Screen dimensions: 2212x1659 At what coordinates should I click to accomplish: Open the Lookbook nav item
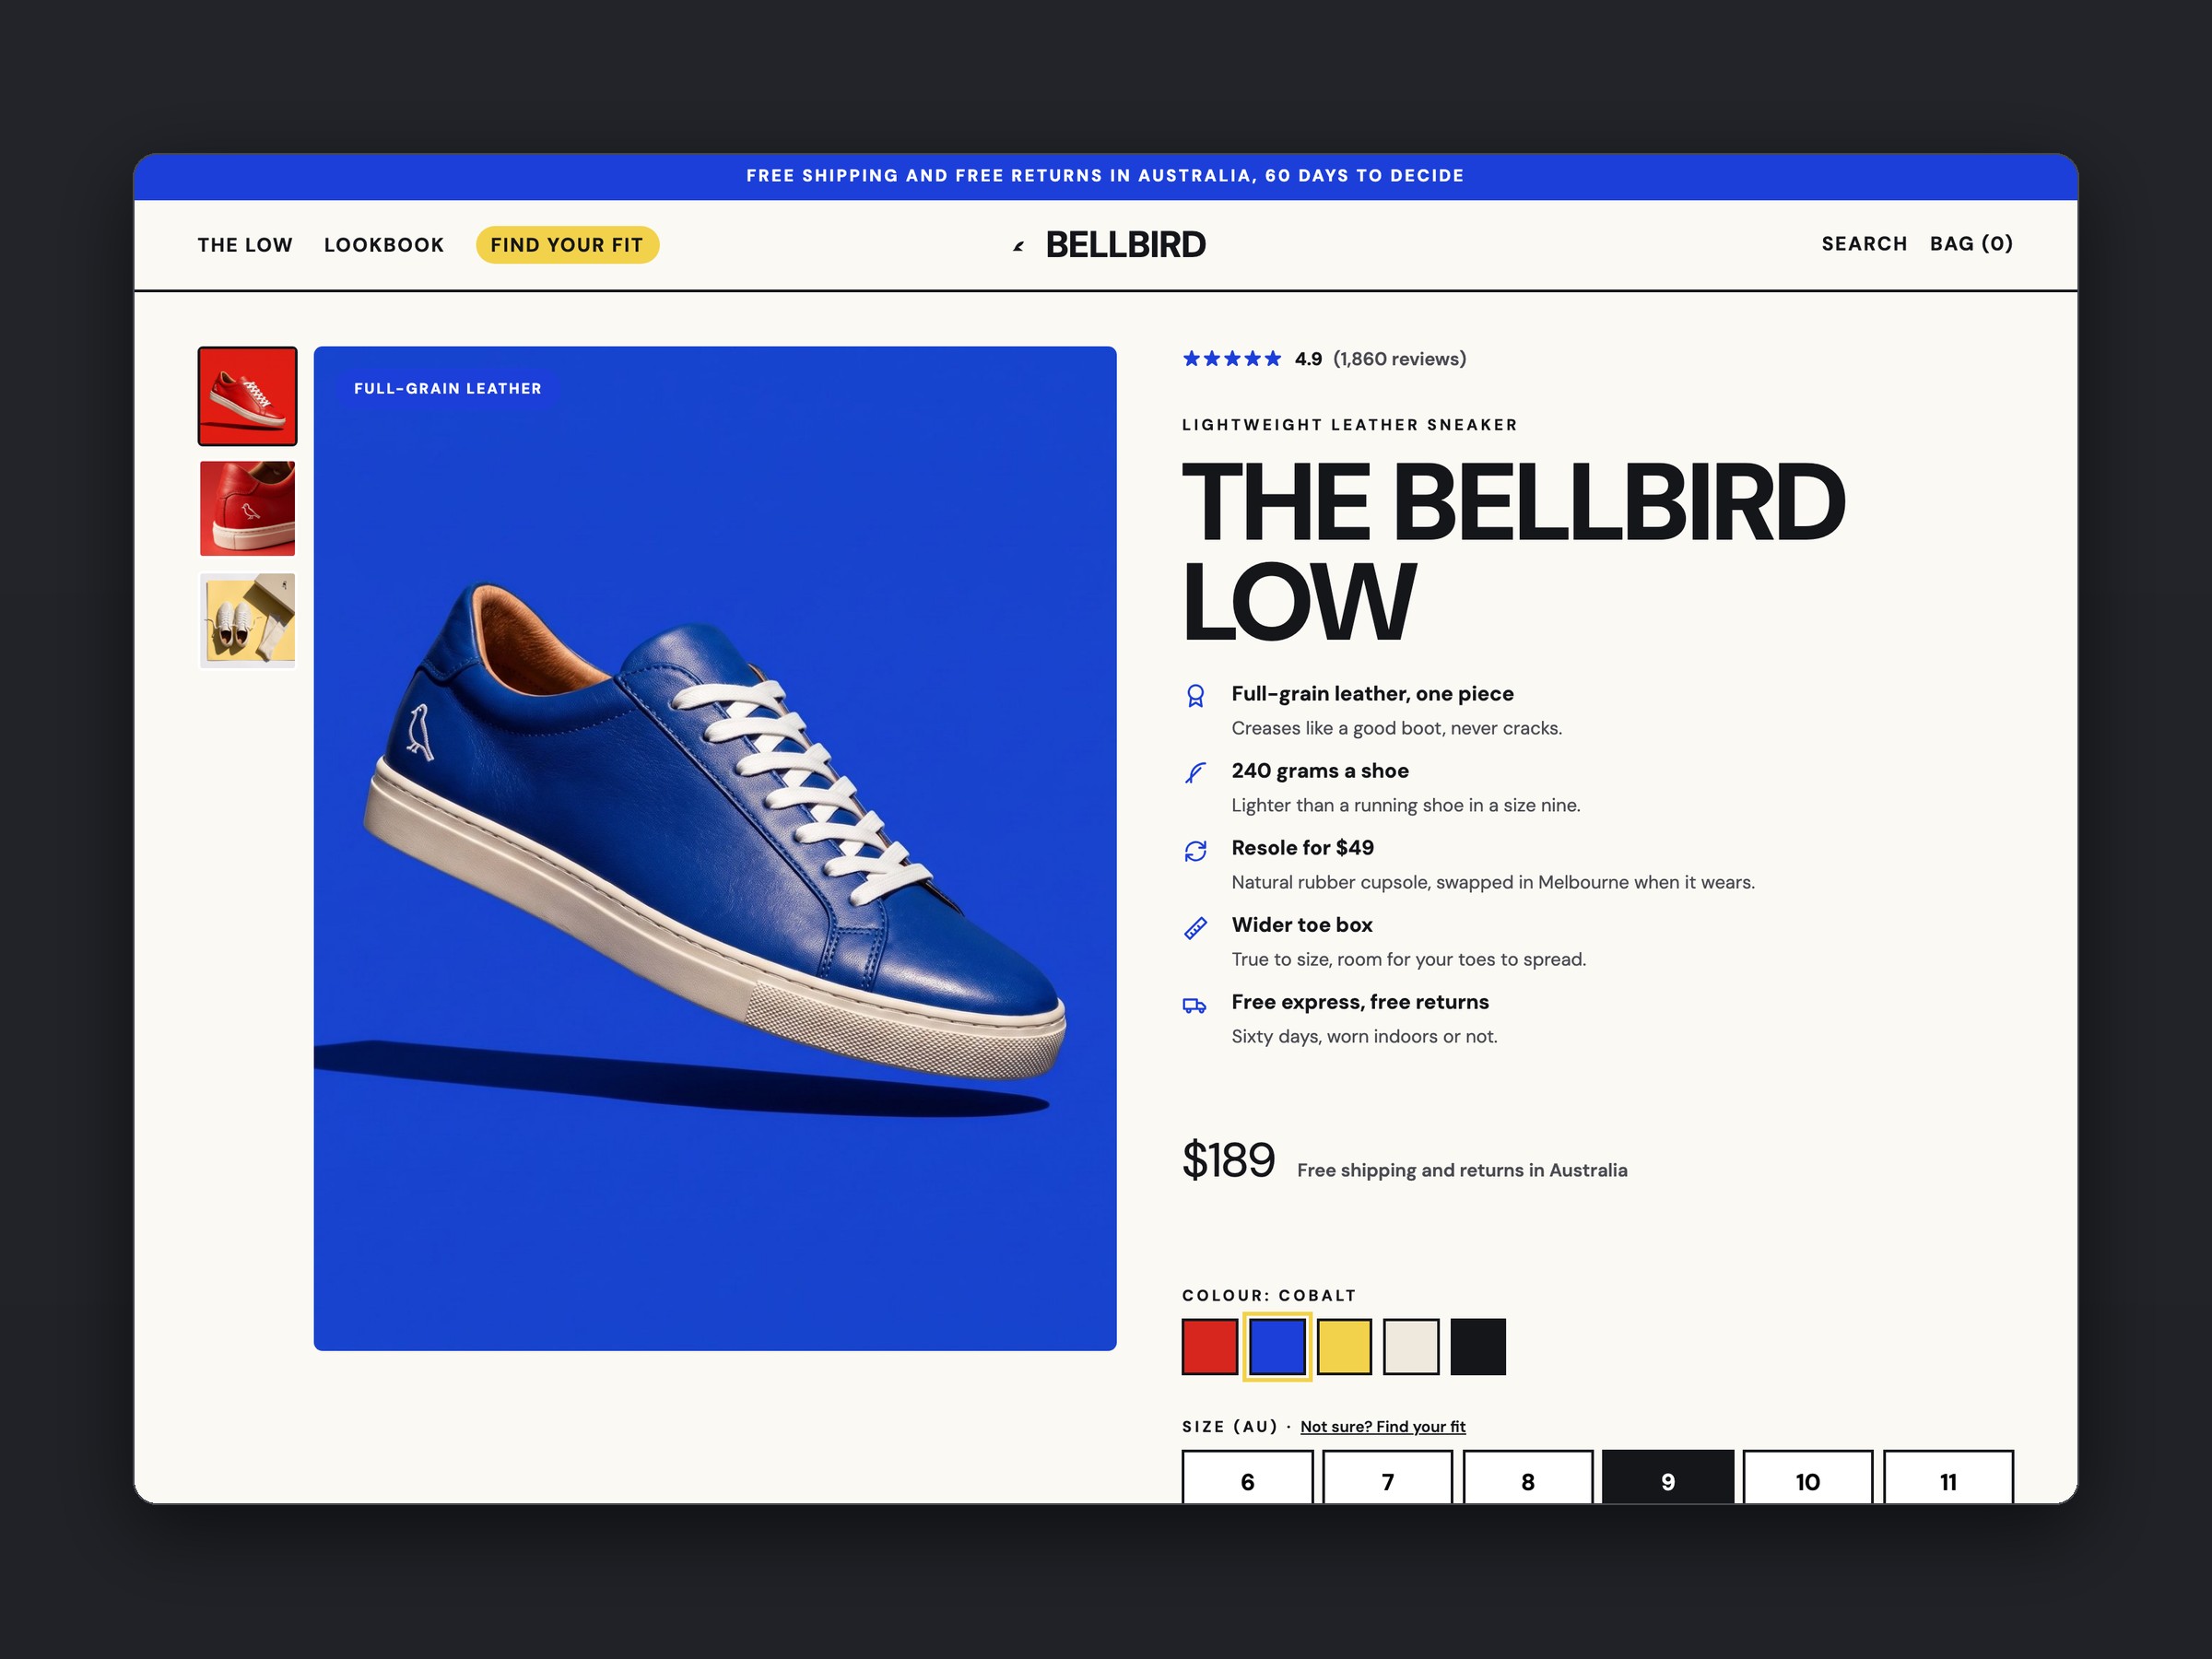pos(384,245)
